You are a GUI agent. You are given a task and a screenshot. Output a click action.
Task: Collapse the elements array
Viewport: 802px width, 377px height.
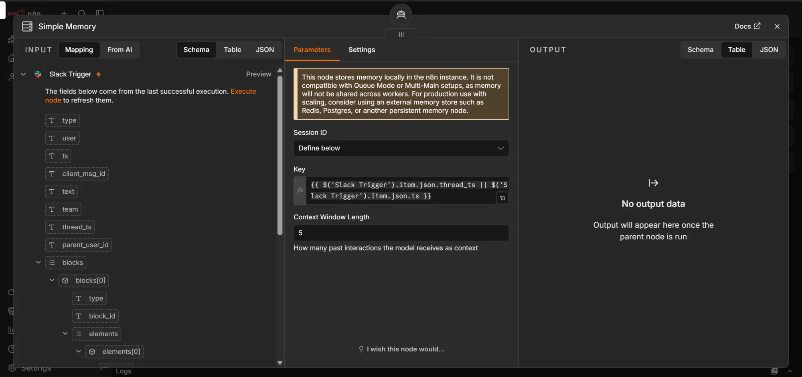[x=65, y=333]
